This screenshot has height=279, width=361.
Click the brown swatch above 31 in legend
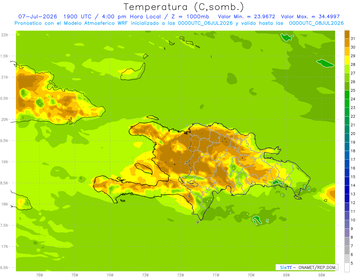[347, 34]
